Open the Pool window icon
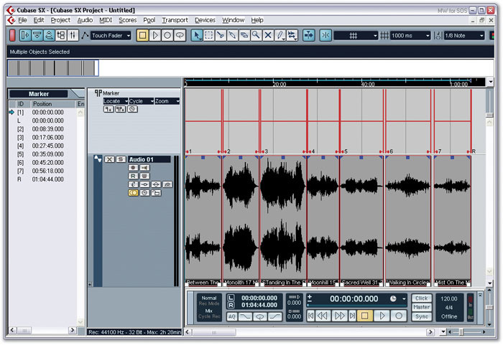Screen dimensions: 503x345 60,35
